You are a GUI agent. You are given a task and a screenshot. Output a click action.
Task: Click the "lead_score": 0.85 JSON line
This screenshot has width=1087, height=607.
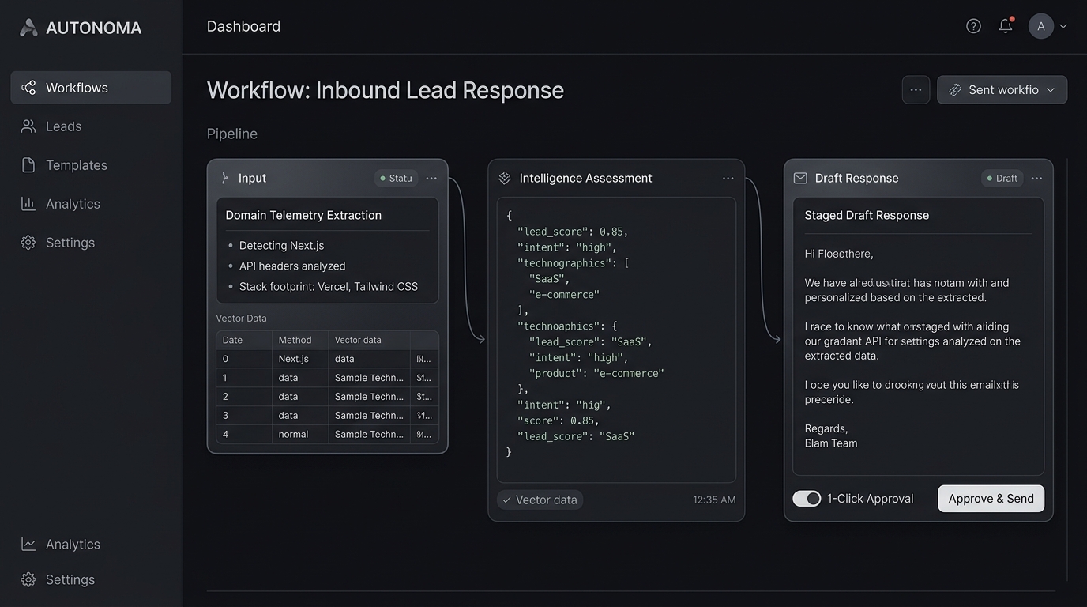coord(573,232)
